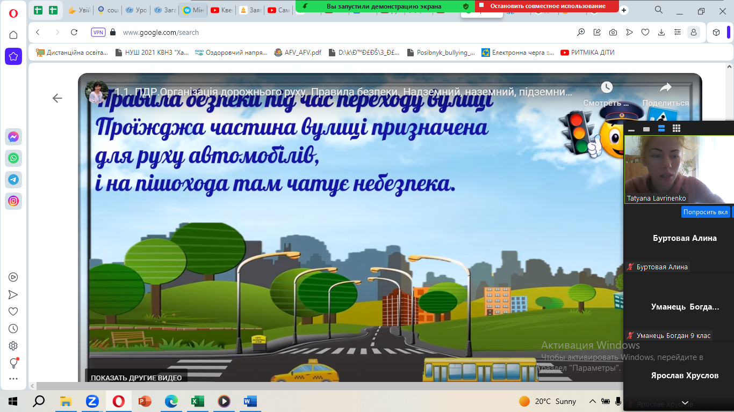Click the edit pencil icon in address bar
Viewport: 734px width, 412px height.
point(597,32)
